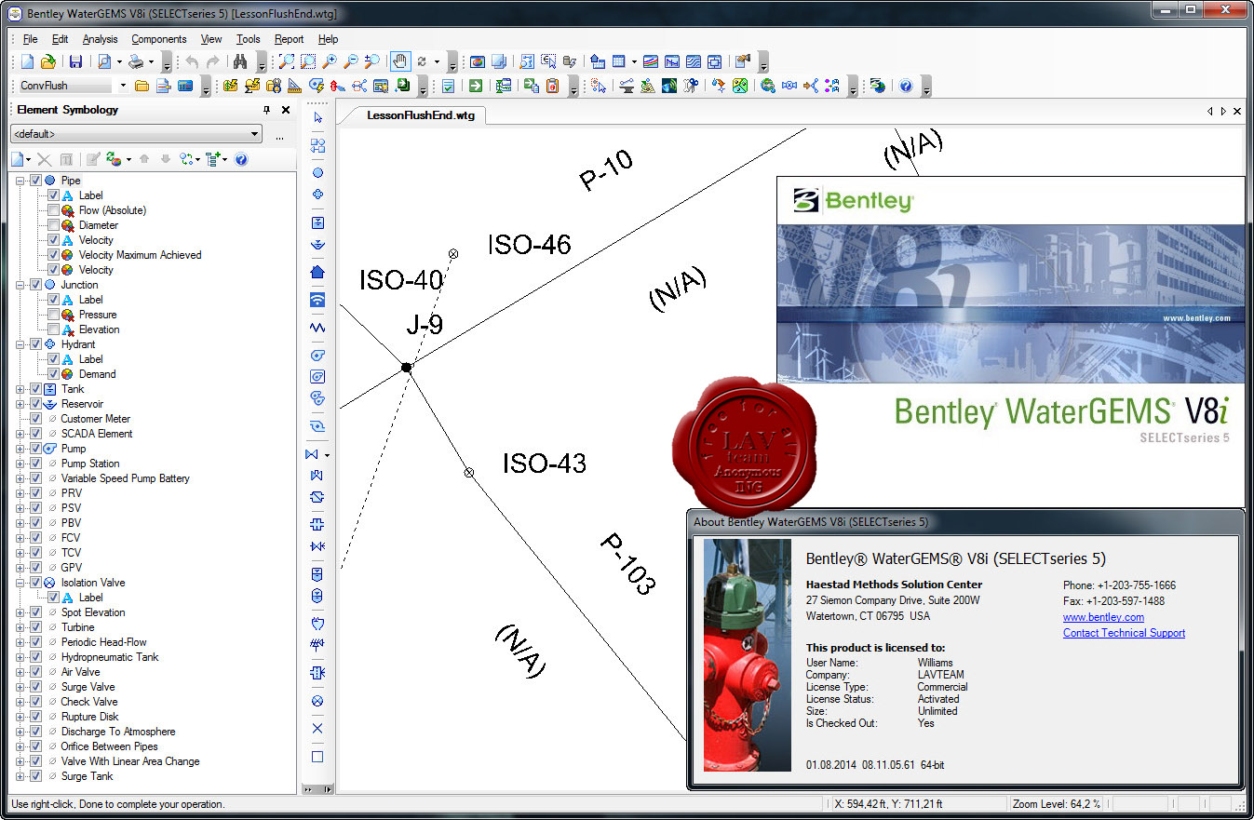
Task: Pick the Customer Meter house tool
Action: click(317, 273)
